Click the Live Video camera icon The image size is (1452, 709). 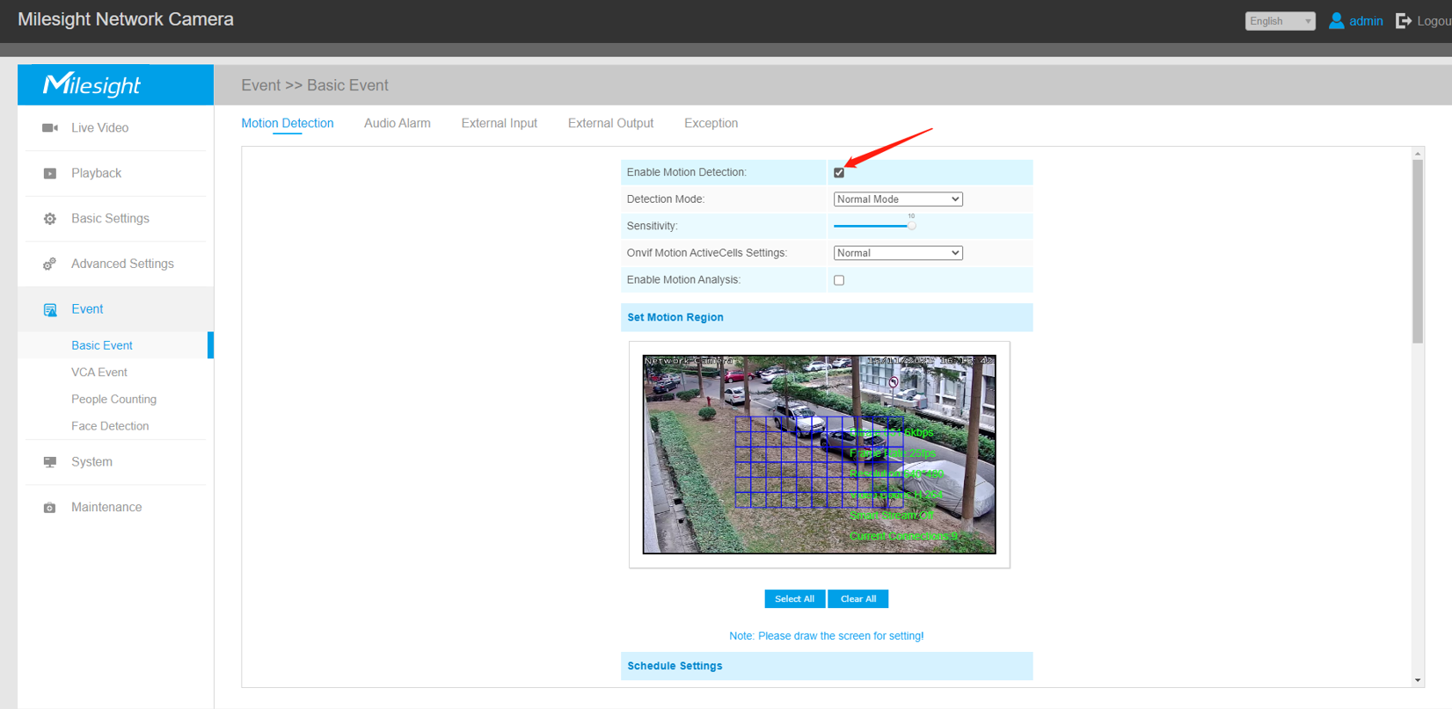pos(50,128)
